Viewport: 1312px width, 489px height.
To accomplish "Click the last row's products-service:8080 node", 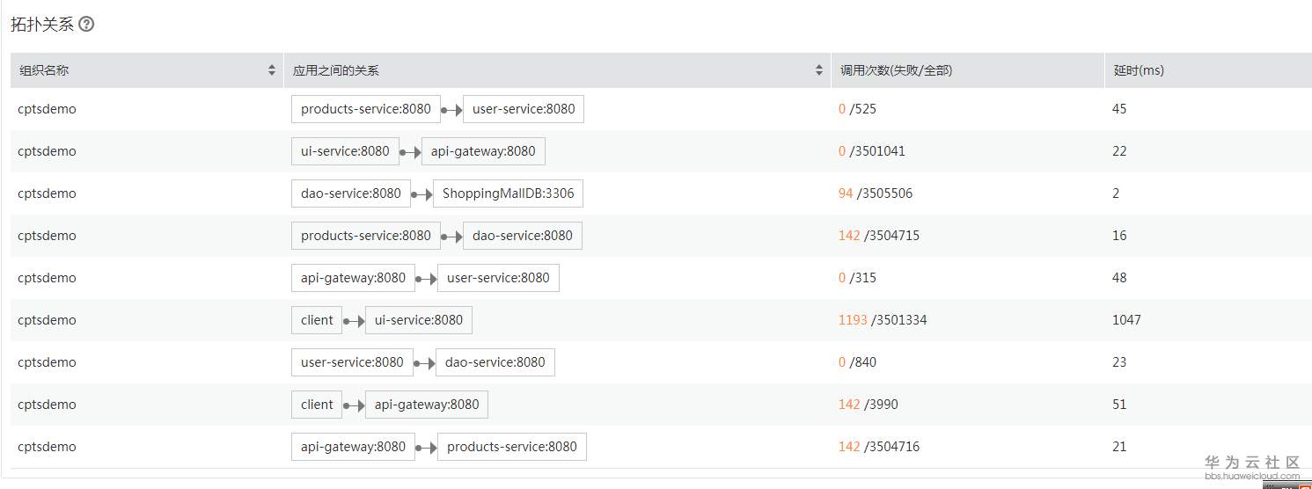I will pos(512,447).
